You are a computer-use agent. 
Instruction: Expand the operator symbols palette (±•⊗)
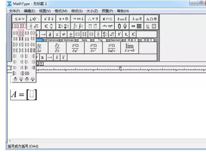[63, 19]
